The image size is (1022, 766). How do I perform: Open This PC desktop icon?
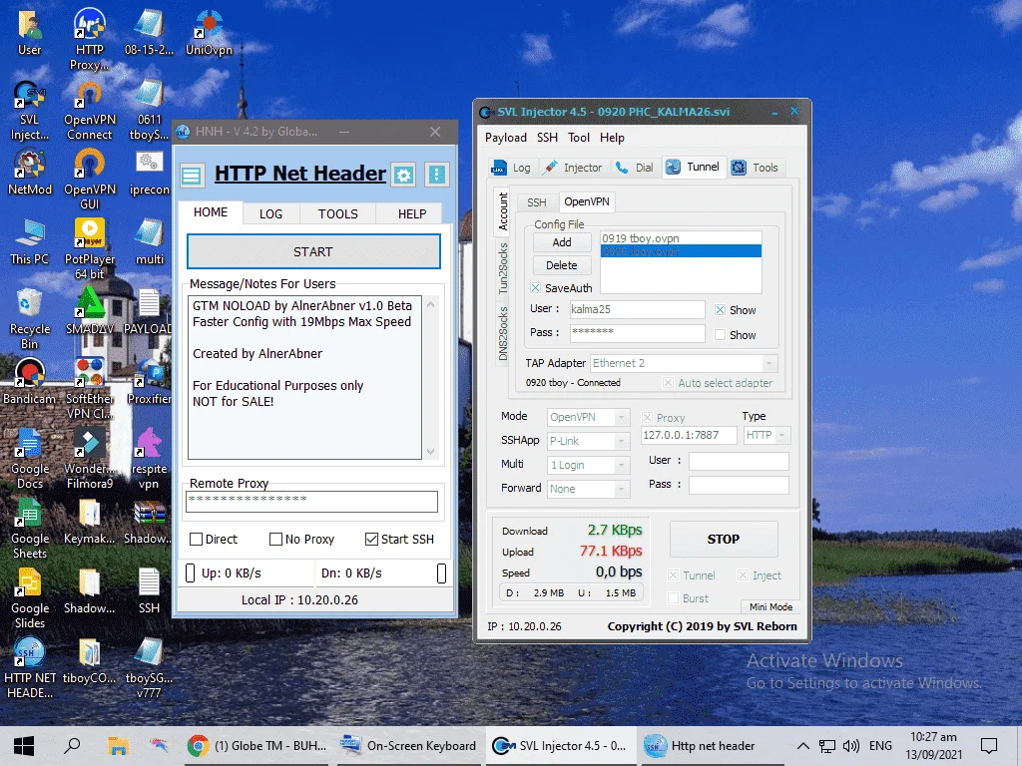(x=29, y=242)
